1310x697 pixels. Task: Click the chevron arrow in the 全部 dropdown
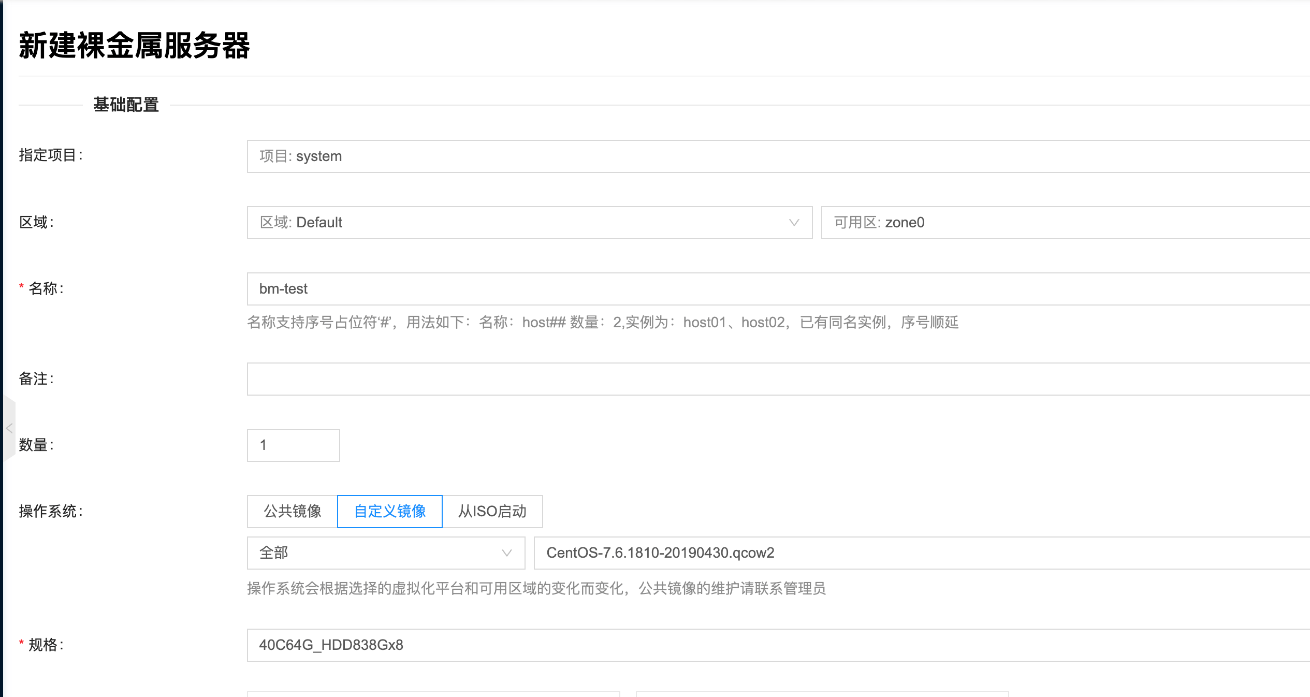coord(506,553)
